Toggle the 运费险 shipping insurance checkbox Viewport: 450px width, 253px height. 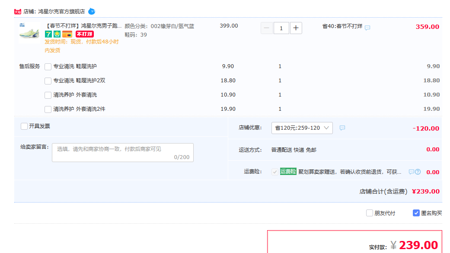(275, 172)
